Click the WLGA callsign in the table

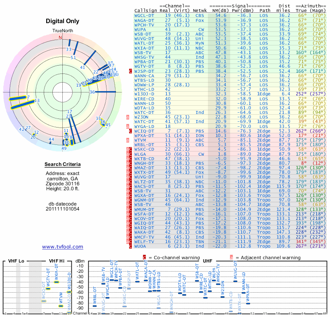click(140, 154)
